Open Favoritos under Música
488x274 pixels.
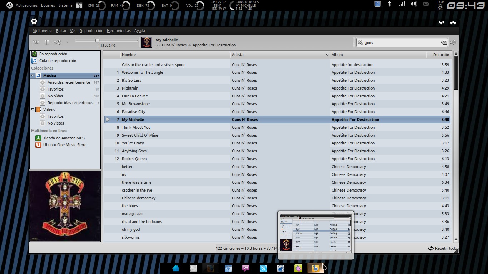(x=55, y=89)
